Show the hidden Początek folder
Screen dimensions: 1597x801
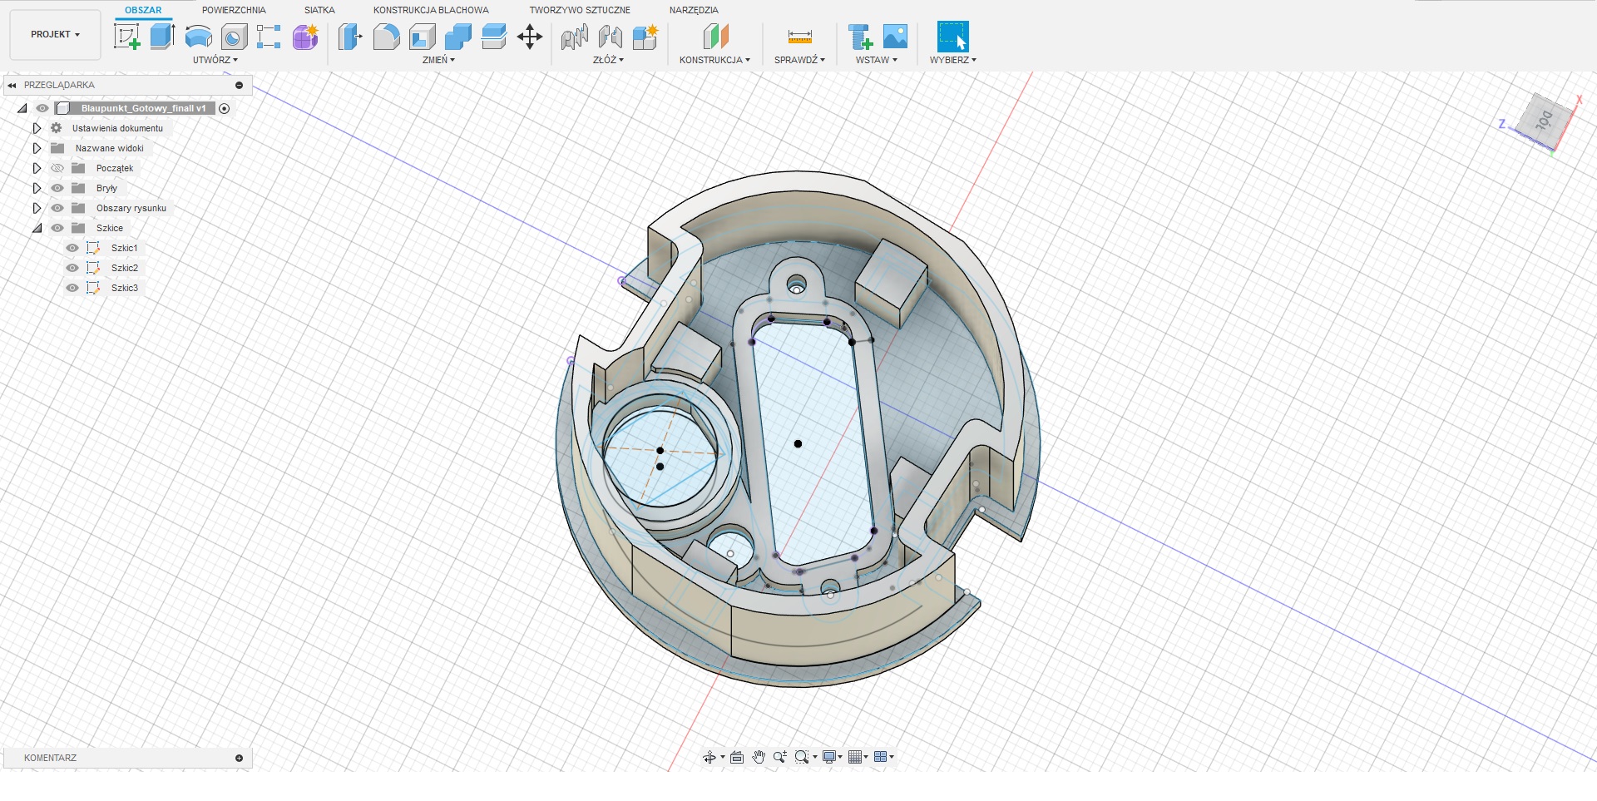point(57,168)
